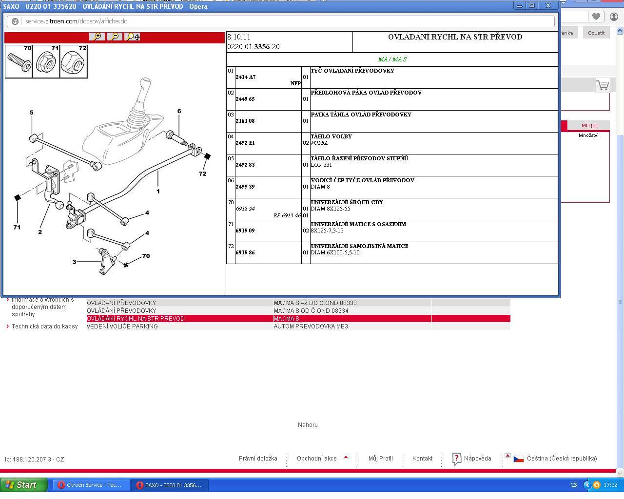Click callout number 5 on the diagram

(32, 113)
